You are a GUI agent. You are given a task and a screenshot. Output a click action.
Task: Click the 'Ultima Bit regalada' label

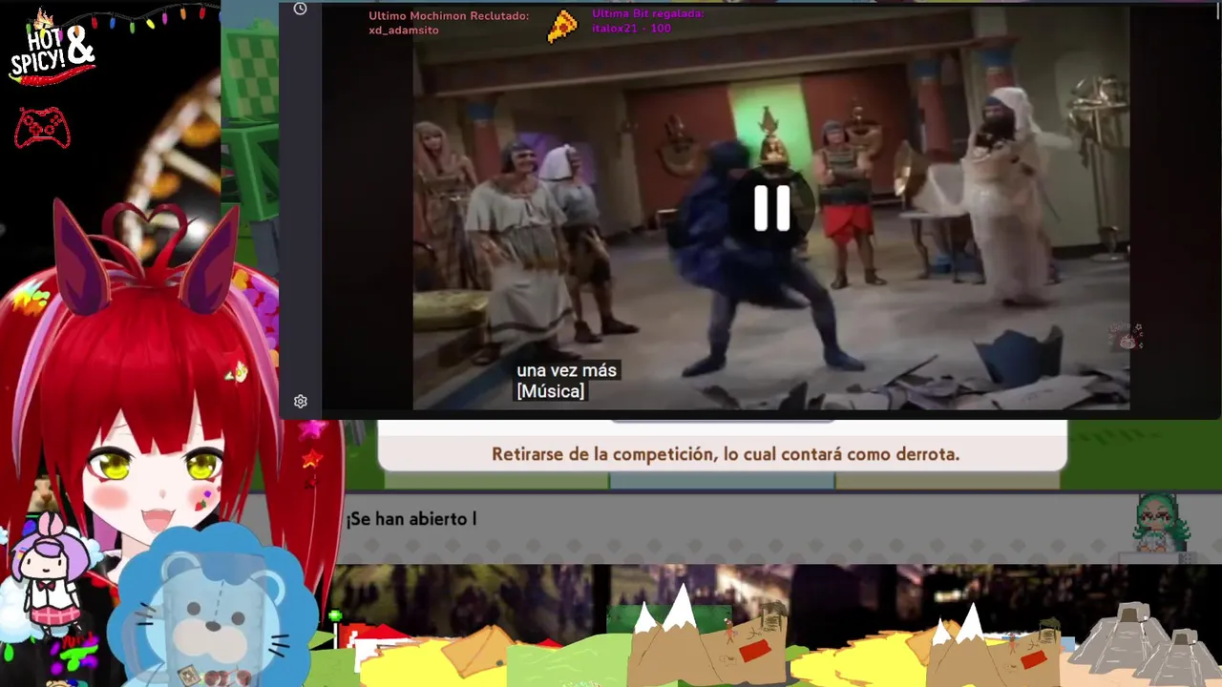point(648,13)
